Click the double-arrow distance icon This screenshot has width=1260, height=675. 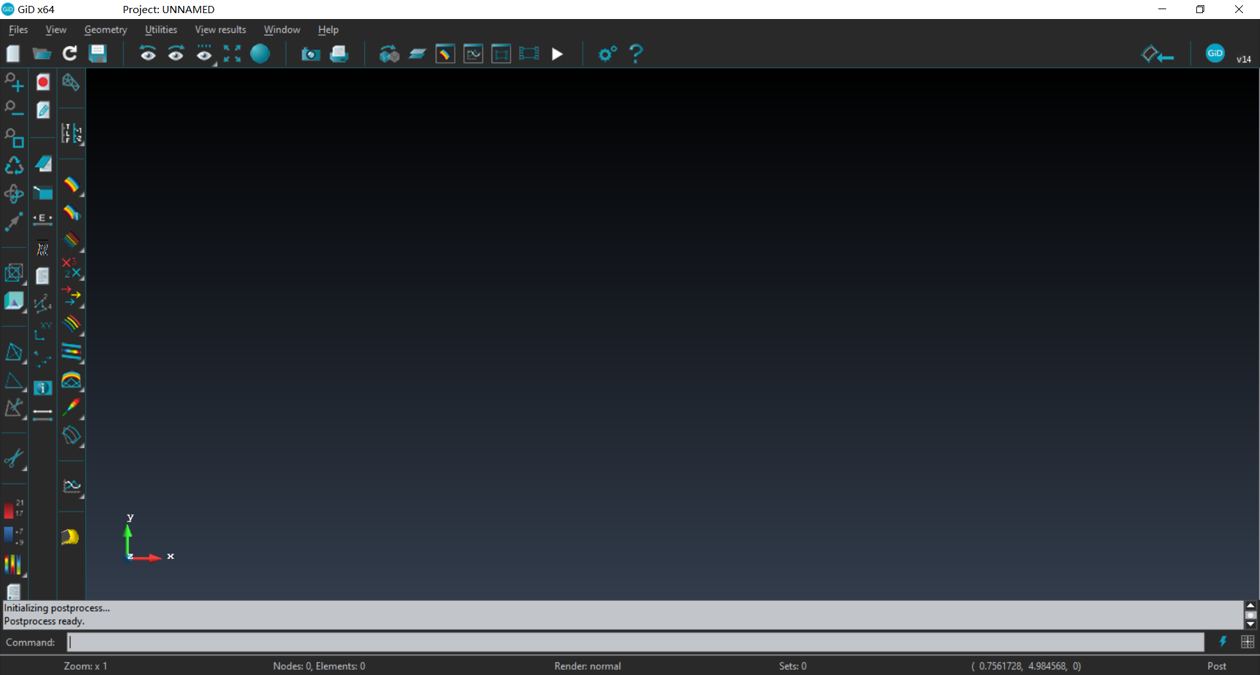(43, 415)
